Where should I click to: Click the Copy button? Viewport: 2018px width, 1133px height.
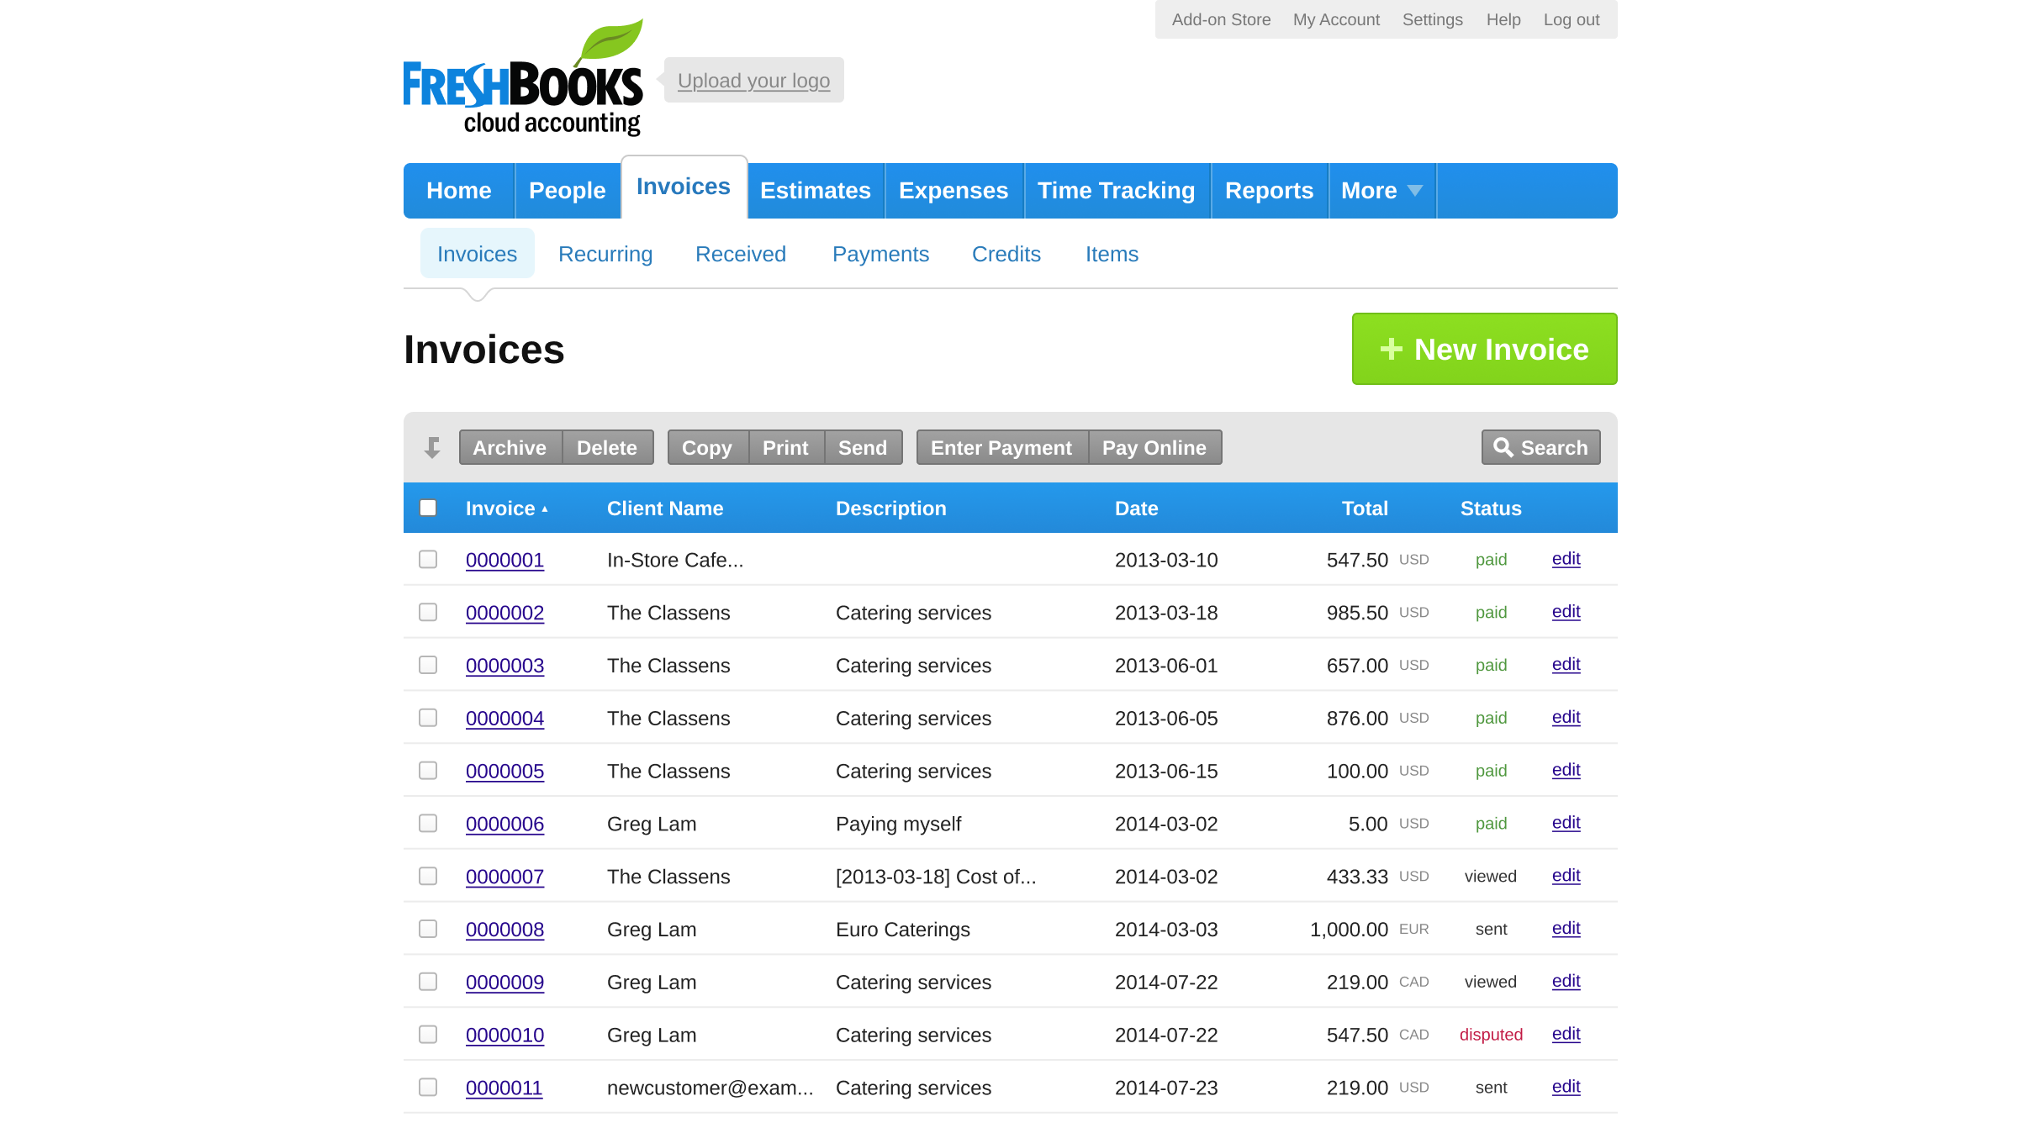click(x=707, y=448)
